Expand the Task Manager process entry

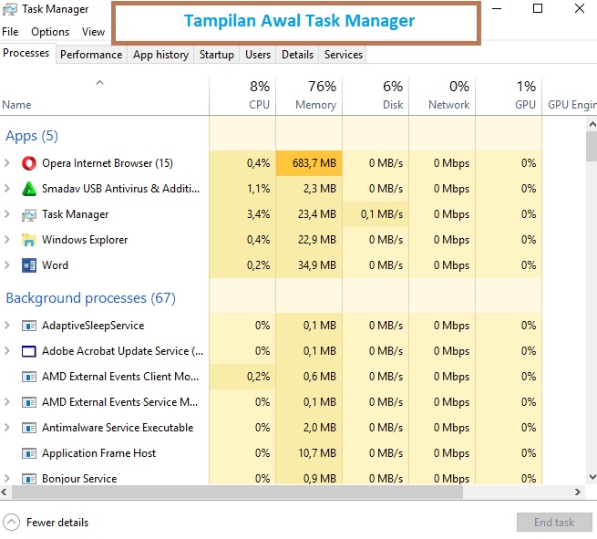click(7, 214)
